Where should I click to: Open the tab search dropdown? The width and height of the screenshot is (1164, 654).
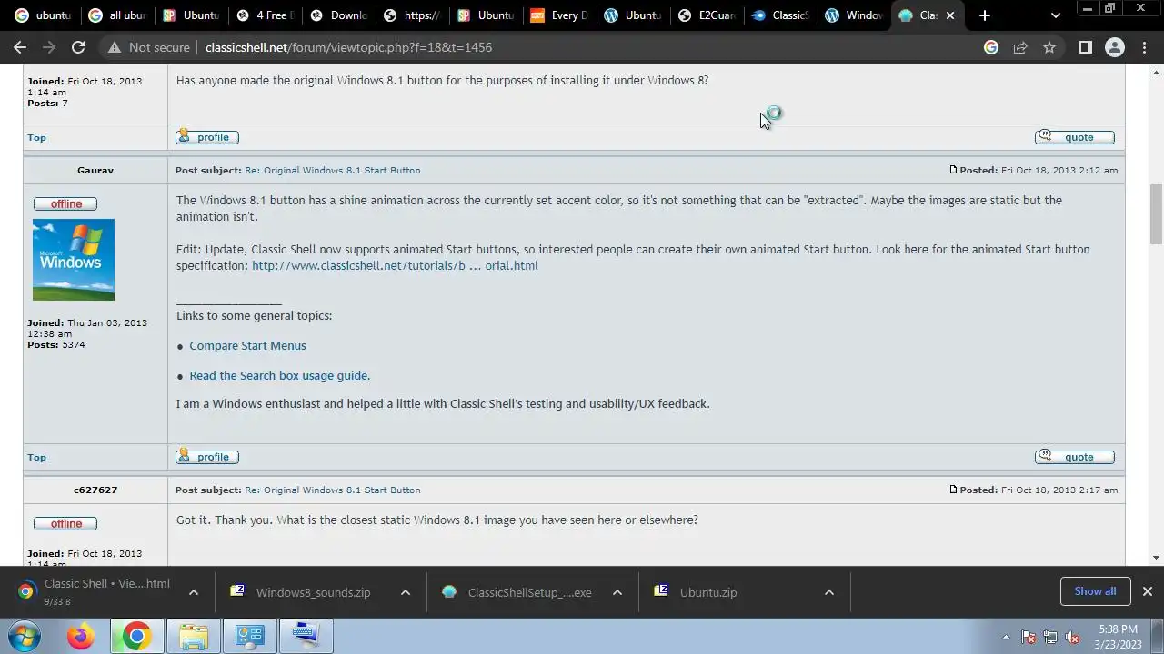coord(1055,15)
